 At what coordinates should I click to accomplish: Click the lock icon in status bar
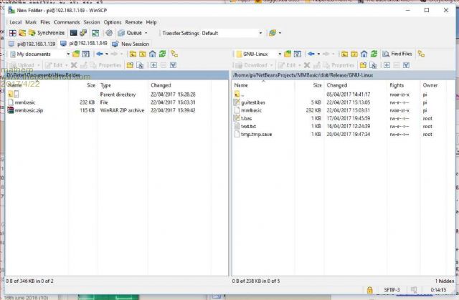[x=370, y=290]
